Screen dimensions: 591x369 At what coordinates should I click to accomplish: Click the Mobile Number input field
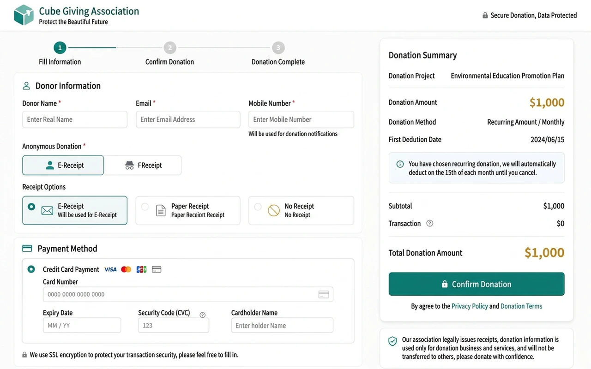coord(301,119)
